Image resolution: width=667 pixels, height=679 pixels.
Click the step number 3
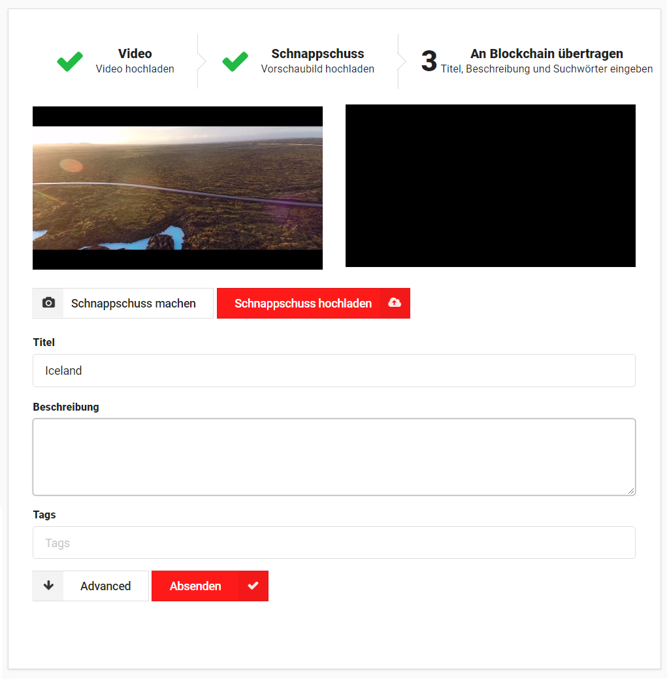(x=429, y=61)
